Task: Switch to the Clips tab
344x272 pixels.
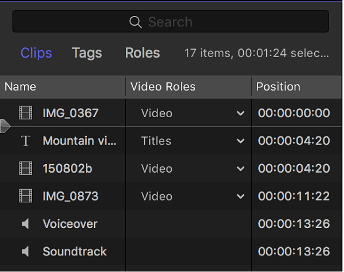Action: 36,53
